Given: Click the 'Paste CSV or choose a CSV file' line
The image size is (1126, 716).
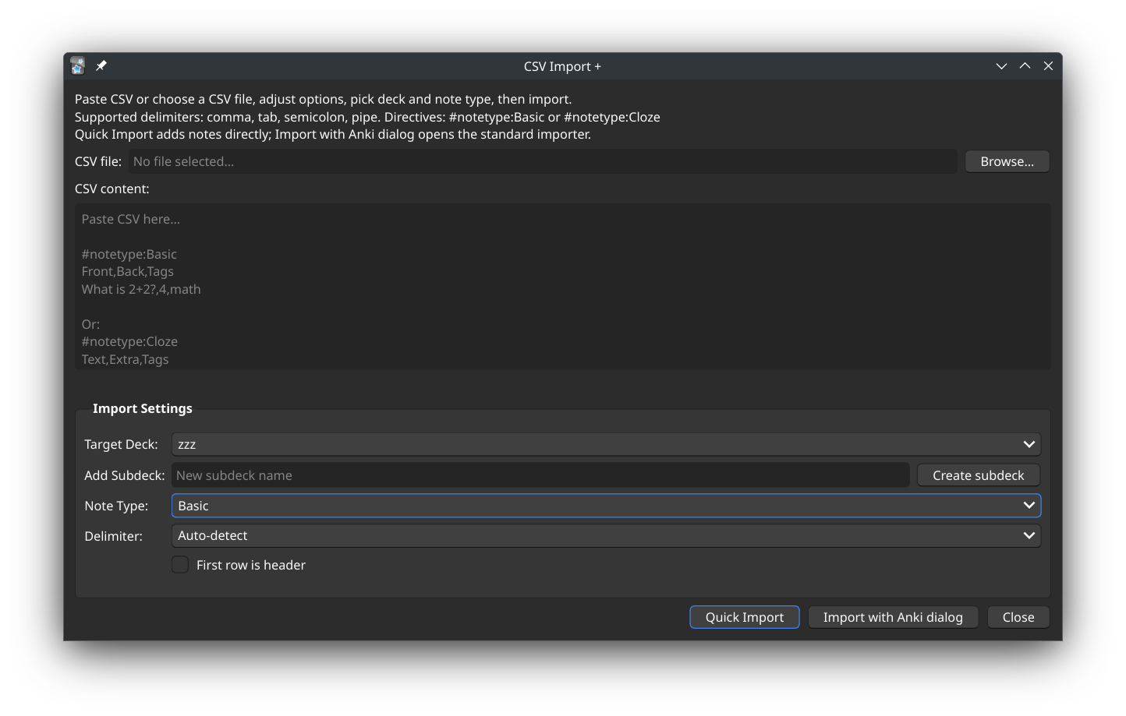Looking at the screenshot, I should [323, 99].
